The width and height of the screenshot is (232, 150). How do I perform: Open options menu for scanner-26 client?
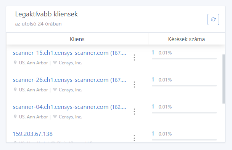(134, 85)
